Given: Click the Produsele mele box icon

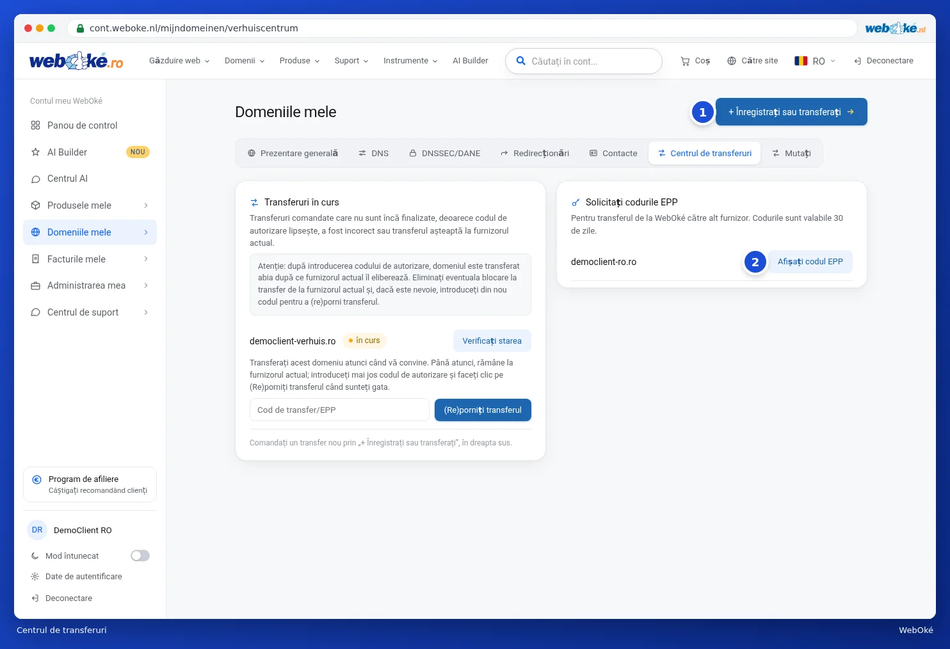Looking at the screenshot, I should pos(36,205).
